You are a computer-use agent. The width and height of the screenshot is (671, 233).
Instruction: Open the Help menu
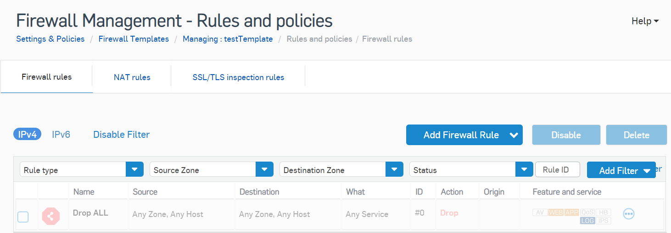tap(645, 21)
